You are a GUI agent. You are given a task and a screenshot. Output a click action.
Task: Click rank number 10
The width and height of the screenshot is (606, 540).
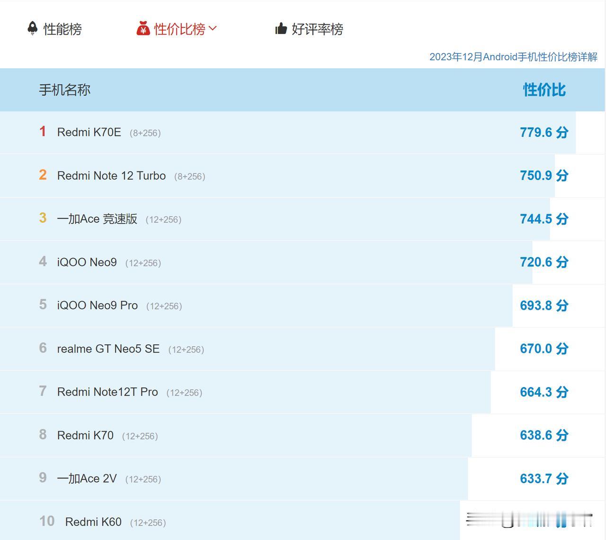tap(47, 521)
